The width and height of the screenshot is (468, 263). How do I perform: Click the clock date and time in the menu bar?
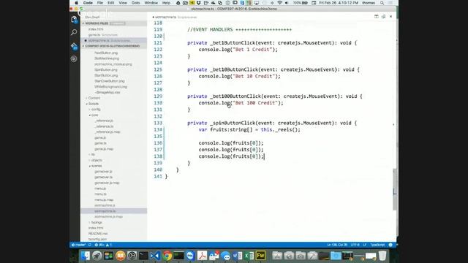click(x=339, y=3)
